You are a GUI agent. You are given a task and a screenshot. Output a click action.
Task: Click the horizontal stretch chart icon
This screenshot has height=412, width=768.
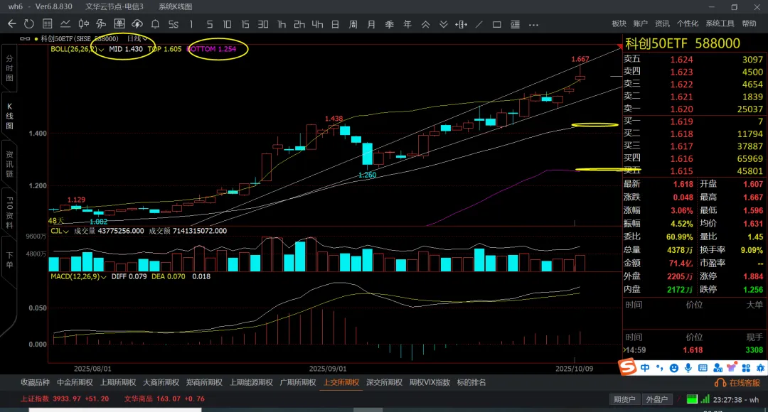pyautogui.click(x=461, y=24)
